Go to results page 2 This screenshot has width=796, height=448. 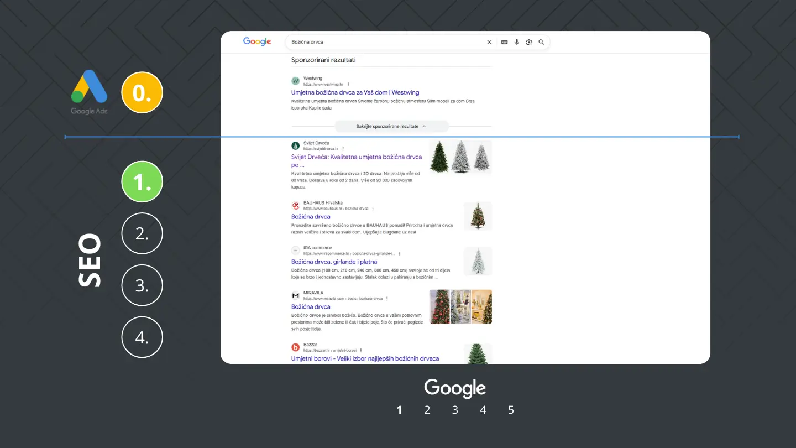427,410
